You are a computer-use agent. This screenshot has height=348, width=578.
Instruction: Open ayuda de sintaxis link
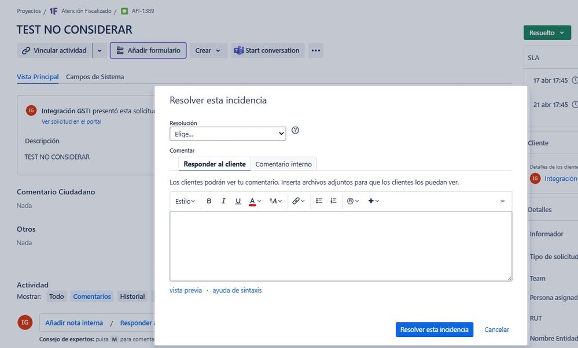click(237, 291)
